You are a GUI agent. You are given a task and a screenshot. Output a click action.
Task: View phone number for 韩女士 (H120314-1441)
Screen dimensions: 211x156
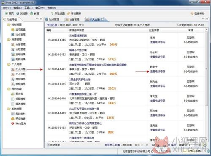[158, 71]
